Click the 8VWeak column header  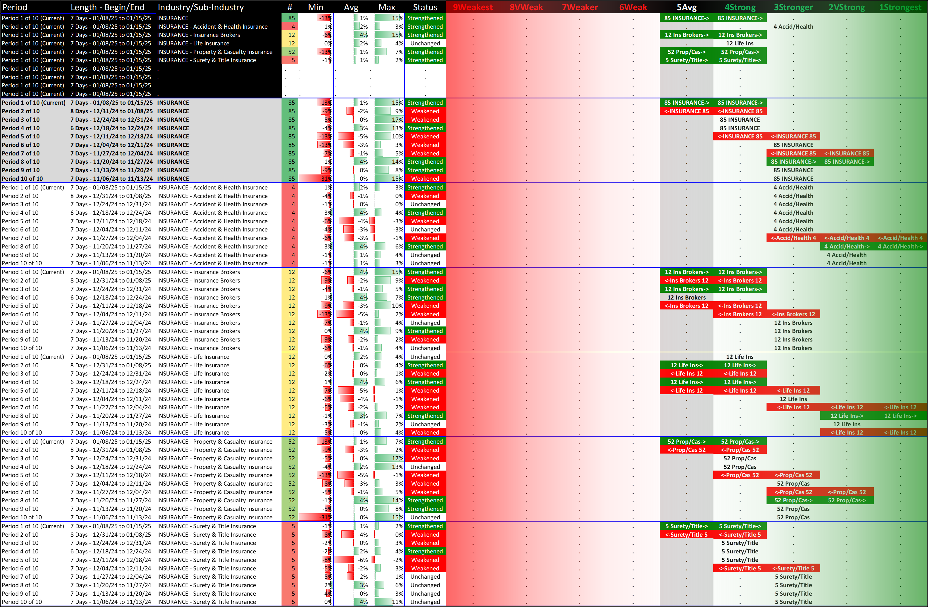pyautogui.click(x=526, y=7)
